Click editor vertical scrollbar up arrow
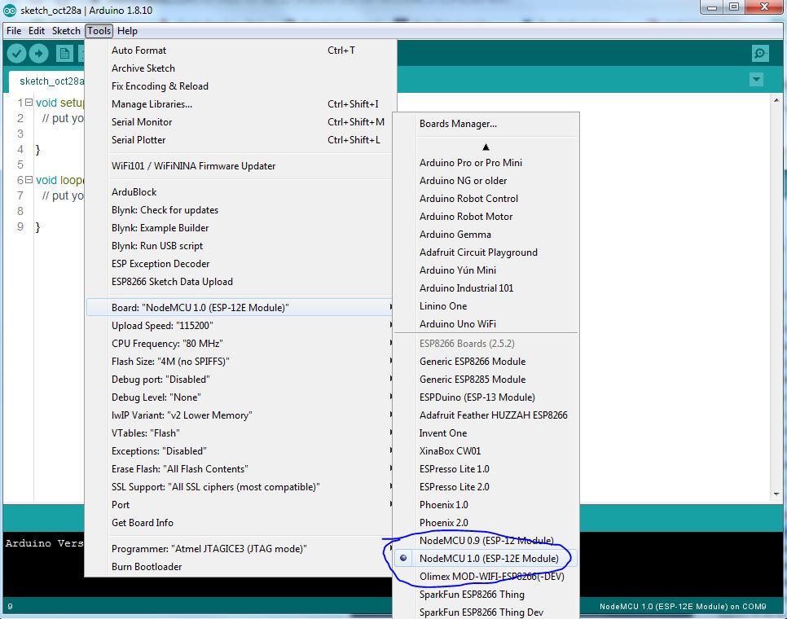 pyautogui.click(x=776, y=100)
